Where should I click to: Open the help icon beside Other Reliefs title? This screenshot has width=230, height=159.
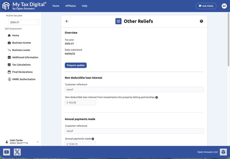201,21
